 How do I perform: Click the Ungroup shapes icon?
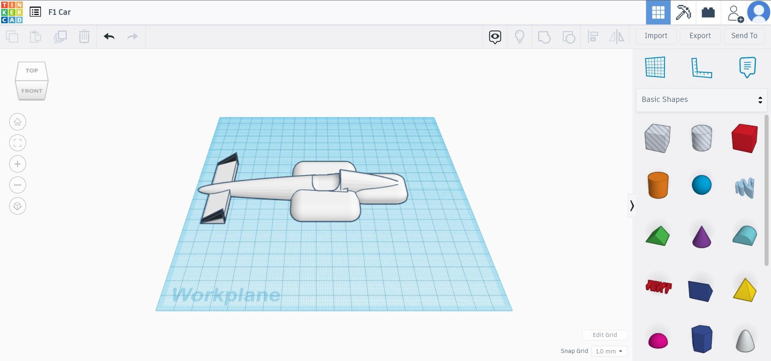[x=569, y=37]
